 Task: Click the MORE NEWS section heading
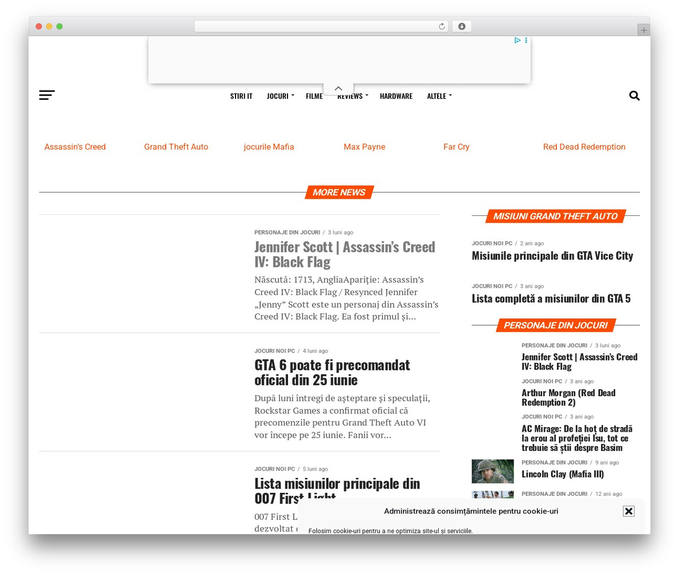(x=339, y=193)
